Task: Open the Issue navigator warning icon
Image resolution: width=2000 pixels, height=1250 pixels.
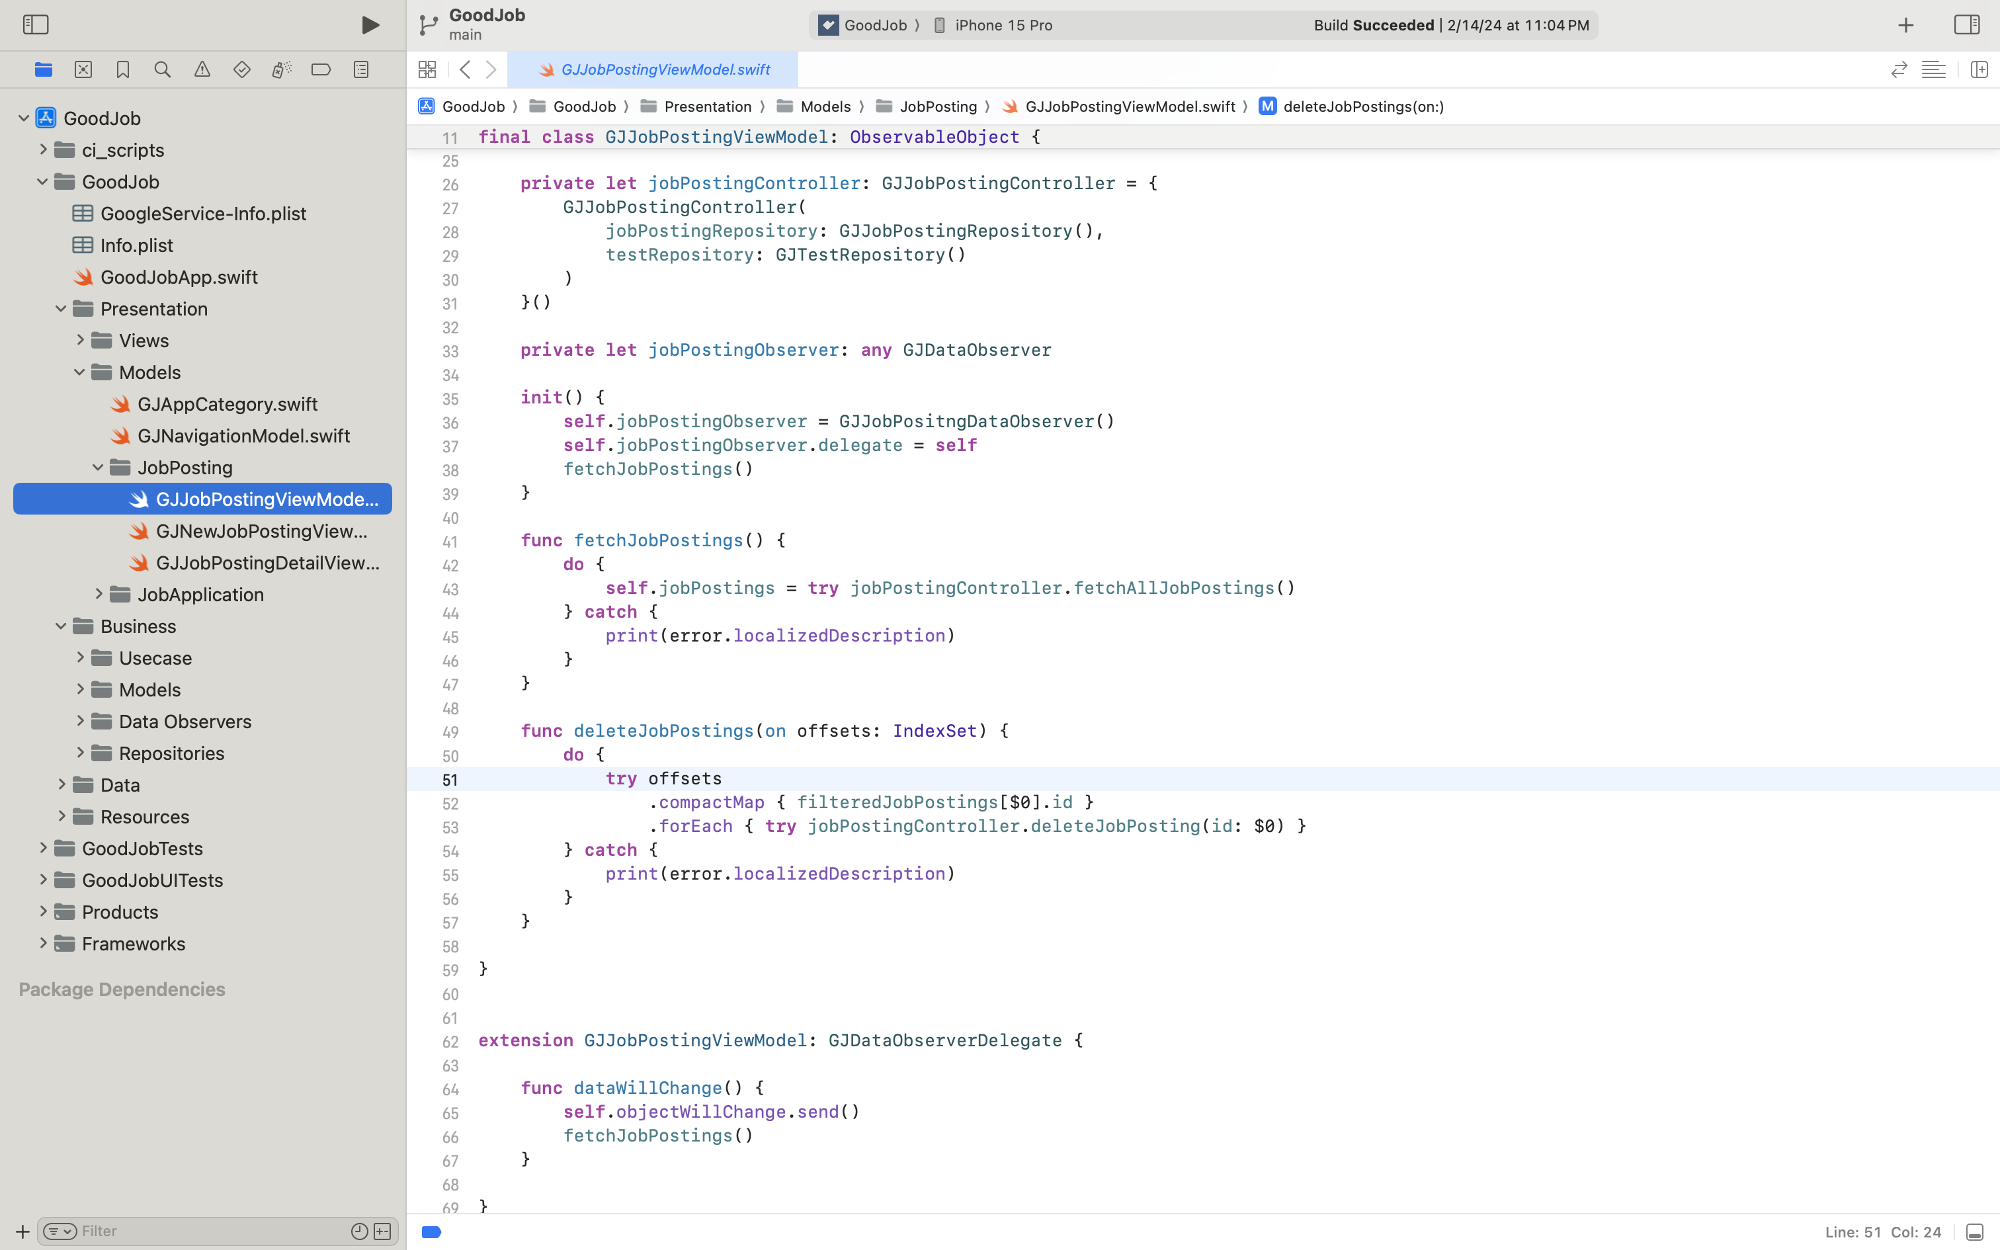Action: click(x=202, y=69)
